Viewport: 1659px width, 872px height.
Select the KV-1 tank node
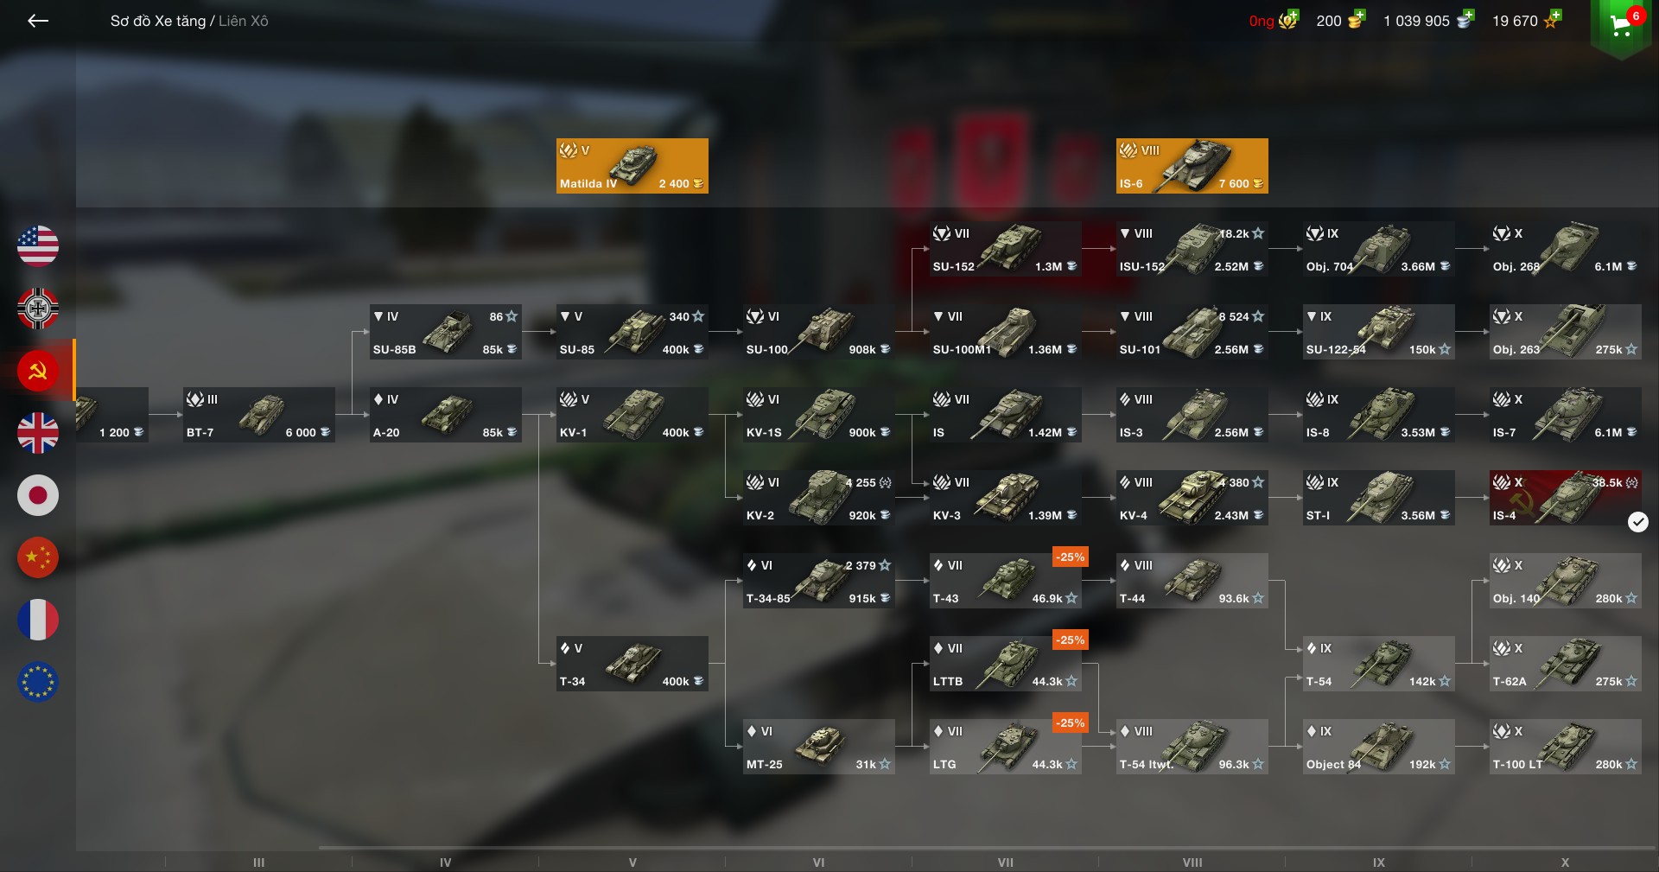(632, 415)
